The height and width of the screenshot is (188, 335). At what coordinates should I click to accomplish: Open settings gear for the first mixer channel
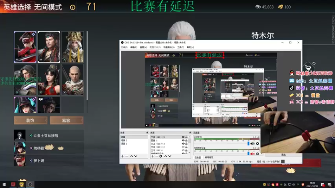coord(258,144)
